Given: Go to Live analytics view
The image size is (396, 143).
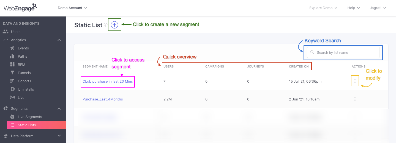Looking at the screenshot, I should coord(21,97).
